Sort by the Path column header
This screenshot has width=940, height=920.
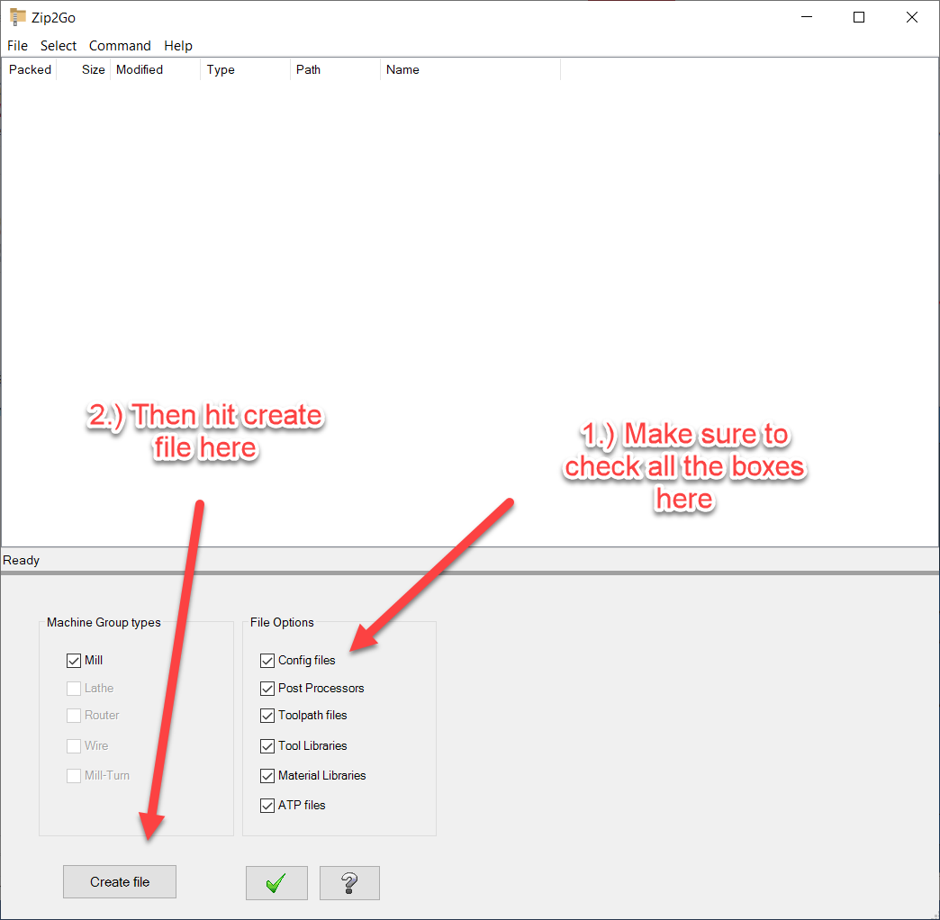[335, 69]
